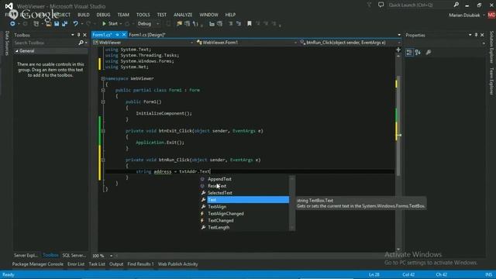The image size is (496, 279).
Task: Click the Search Toolbox input field
Action: 46,43
